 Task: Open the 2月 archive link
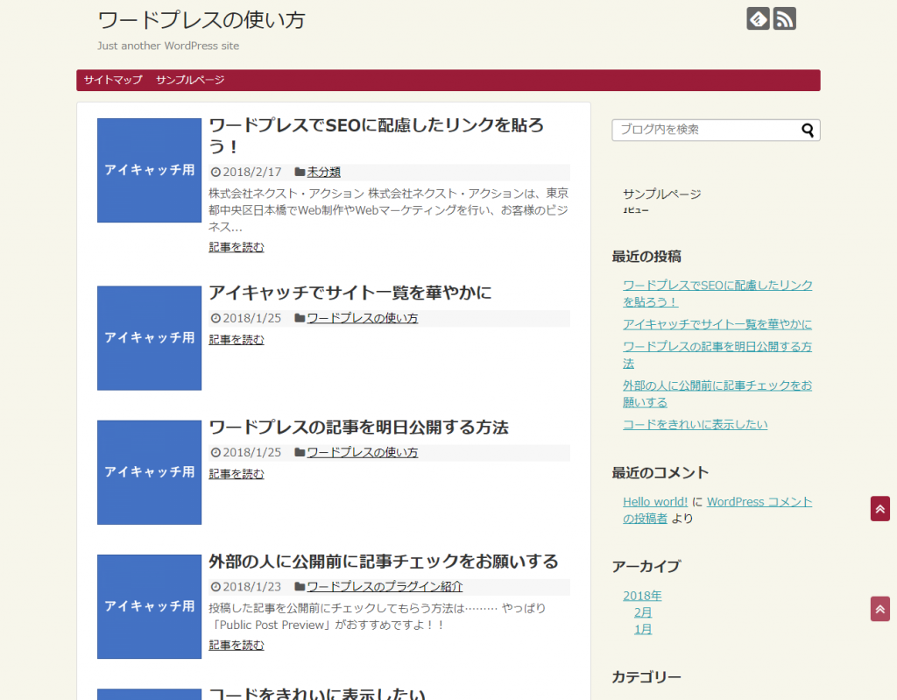pos(643,612)
